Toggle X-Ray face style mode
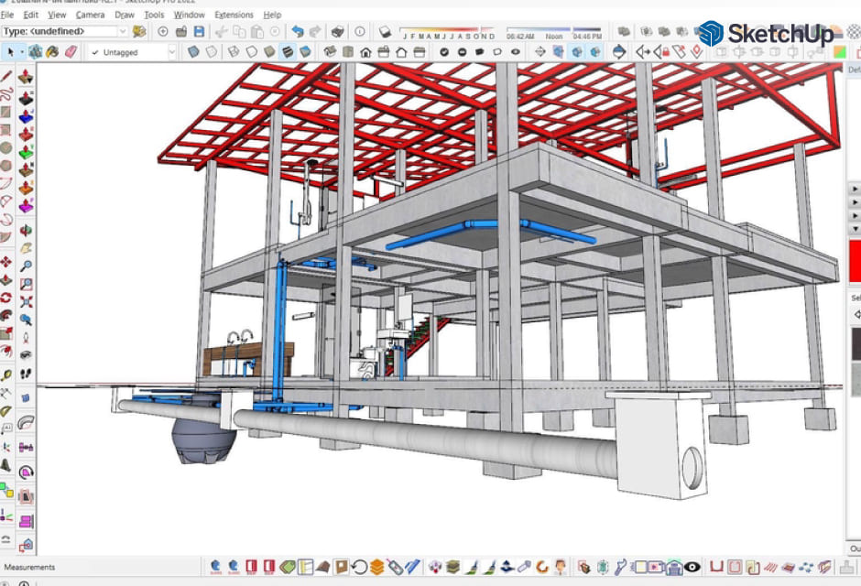This screenshot has height=586, width=861. [x=192, y=52]
